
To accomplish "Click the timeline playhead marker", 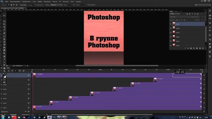I will point(32,70).
